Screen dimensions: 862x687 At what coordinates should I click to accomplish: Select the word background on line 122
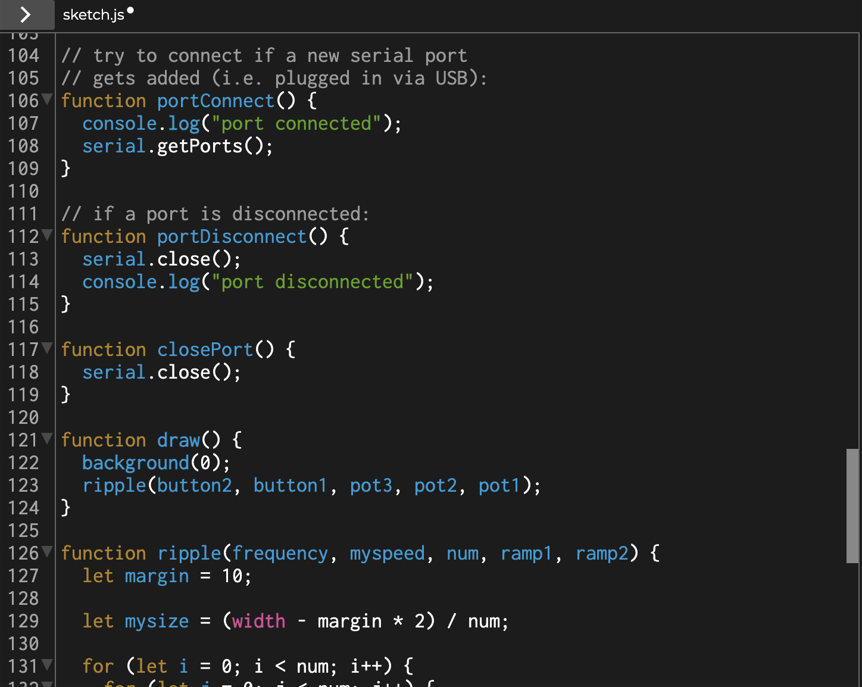click(x=135, y=463)
